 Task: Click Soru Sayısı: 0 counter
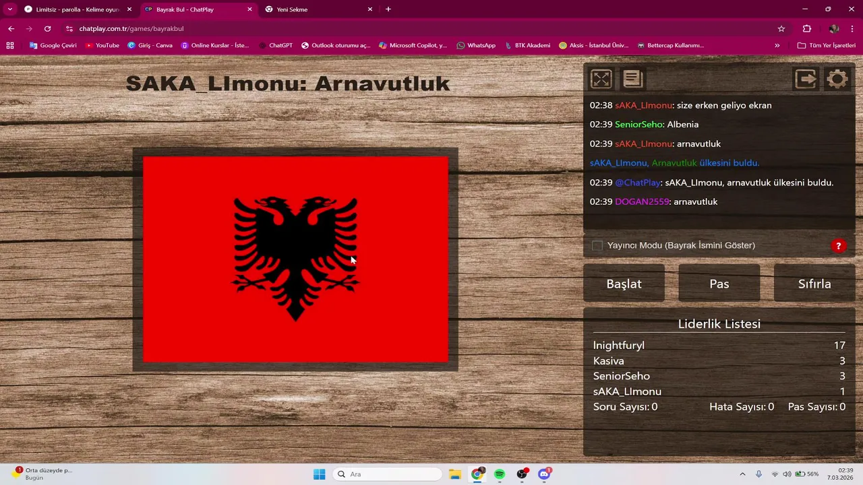click(625, 407)
